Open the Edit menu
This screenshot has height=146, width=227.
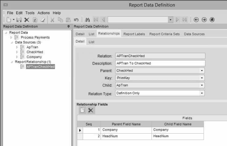(19, 13)
